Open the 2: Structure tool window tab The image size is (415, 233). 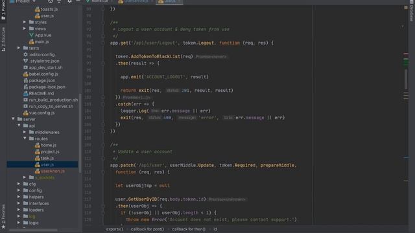[x=3, y=39]
